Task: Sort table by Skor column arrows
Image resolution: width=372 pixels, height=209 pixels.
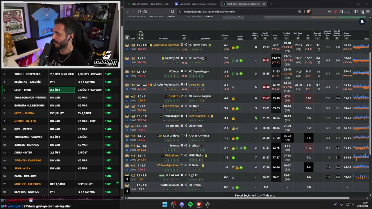Action: [x=184, y=38]
